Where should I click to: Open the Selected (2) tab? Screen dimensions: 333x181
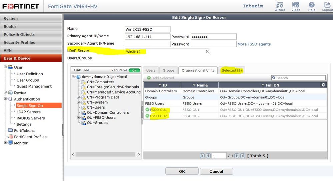click(x=232, y=70)
